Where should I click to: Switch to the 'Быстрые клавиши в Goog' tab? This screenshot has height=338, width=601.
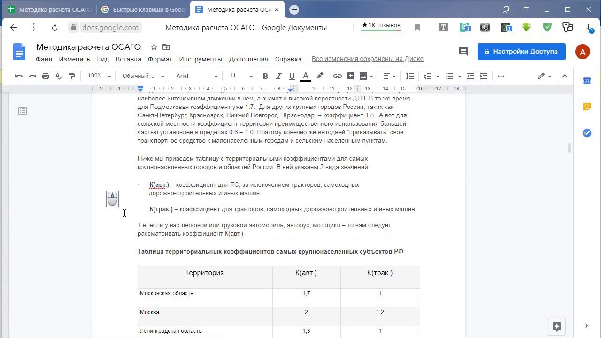pos(143,9)
